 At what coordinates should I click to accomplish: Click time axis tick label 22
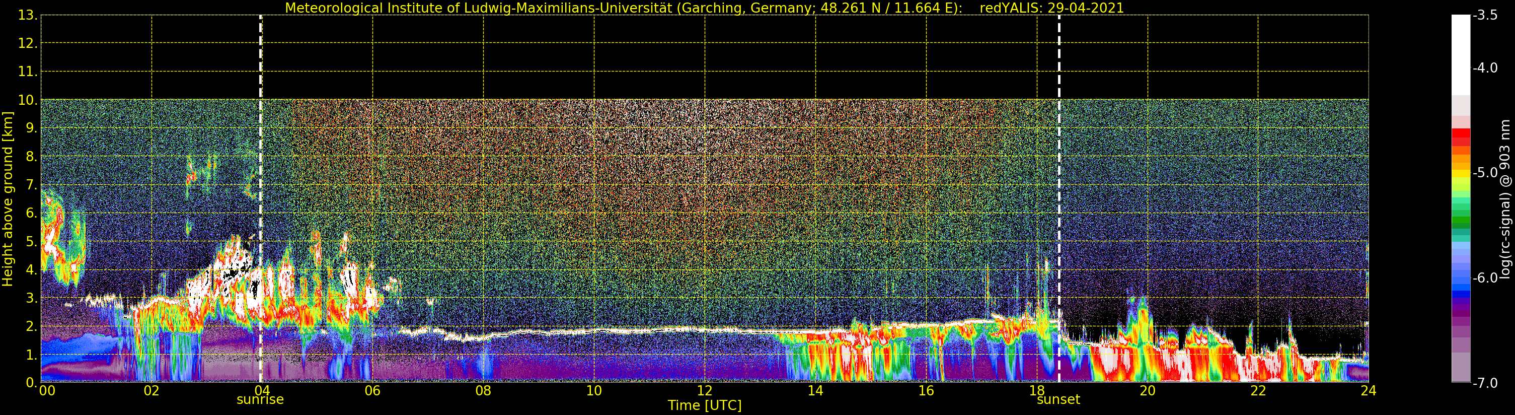(x=1258, y=390)
